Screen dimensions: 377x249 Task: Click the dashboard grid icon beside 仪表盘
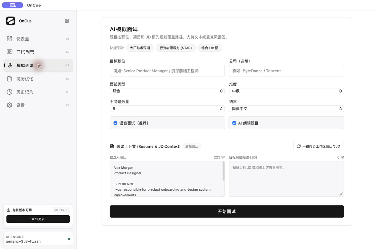pyautogui.click(x=10, y=39)
